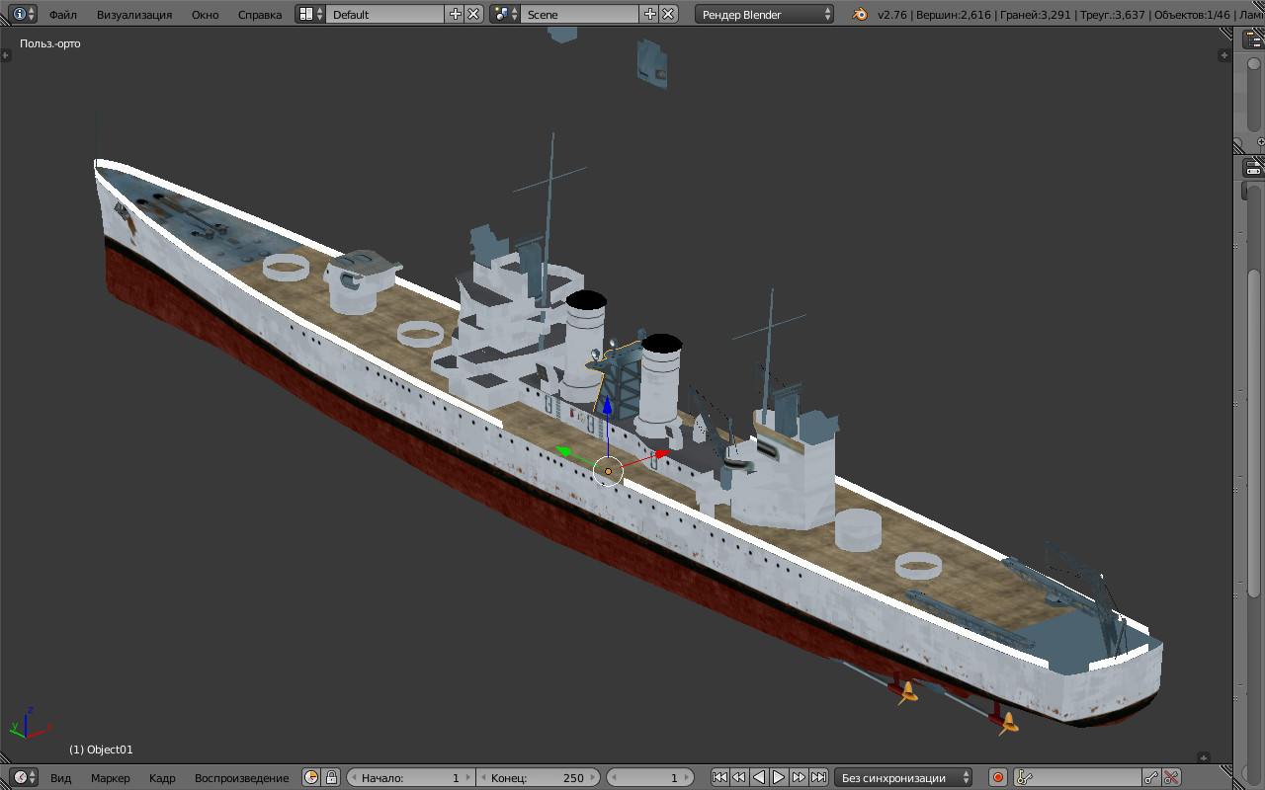This screenshot has width=1265, height=790.
Task: Open the Info editor type selector
Action: tap(25, 14)
